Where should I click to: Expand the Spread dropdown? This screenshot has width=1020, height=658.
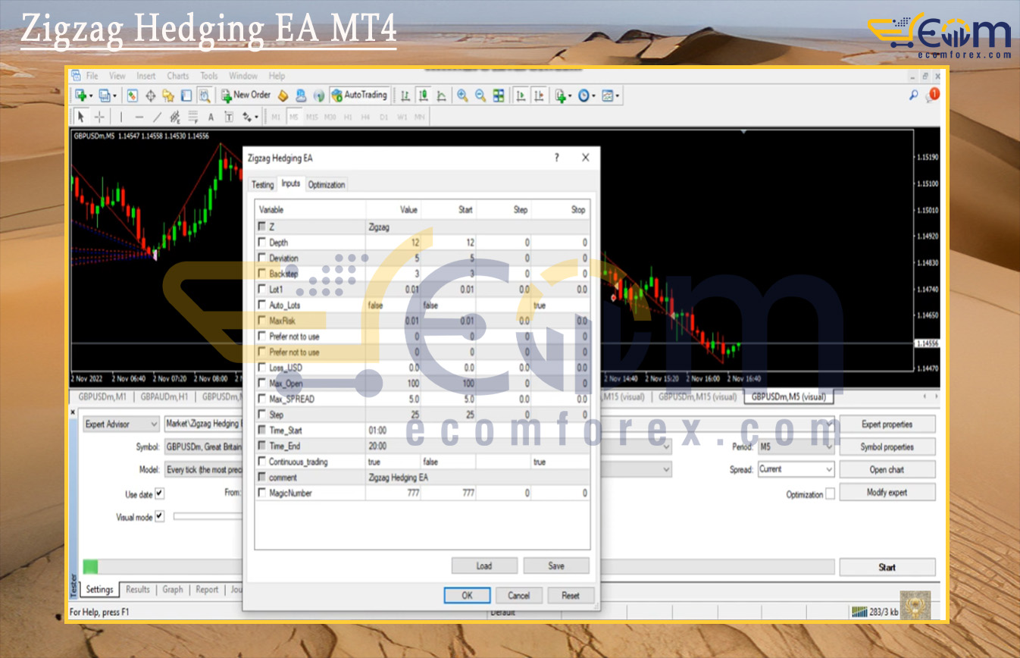coord(796,469)
